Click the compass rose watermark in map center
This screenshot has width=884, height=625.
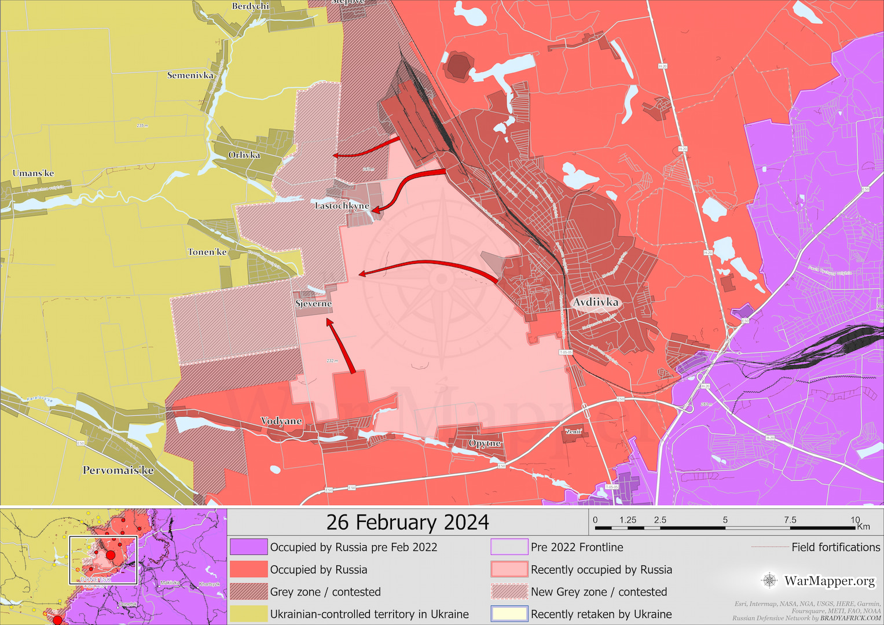click(x=441, y=280)
